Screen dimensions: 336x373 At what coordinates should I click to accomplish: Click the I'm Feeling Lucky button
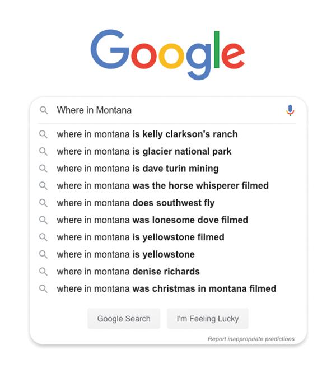point(208,319)
